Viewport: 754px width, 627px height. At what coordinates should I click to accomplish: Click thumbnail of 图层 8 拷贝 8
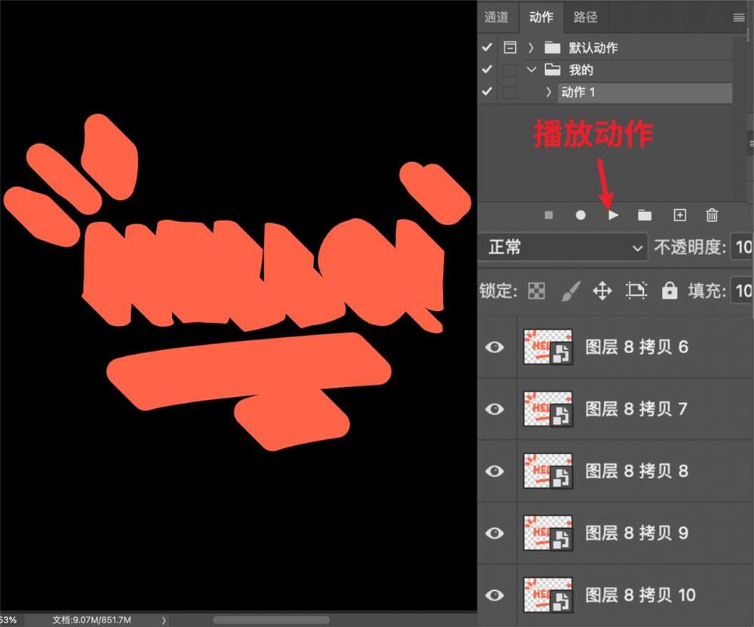547,471
